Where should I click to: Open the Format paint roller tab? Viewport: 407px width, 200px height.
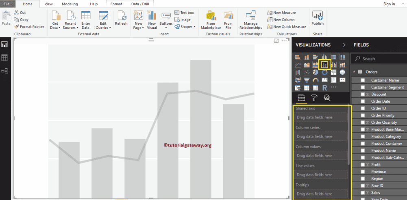coord(314,98)
